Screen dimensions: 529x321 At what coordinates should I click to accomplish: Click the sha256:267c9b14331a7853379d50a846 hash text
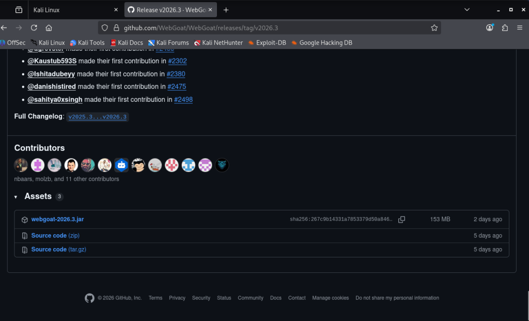(x=341, y=219)
